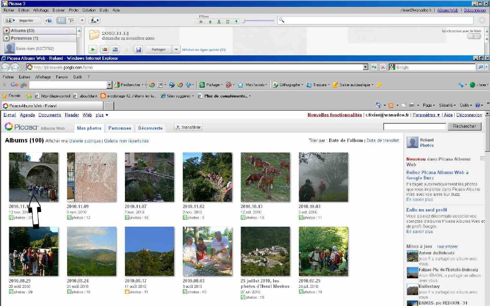The image size is (490, 306).
Task: Open the Photo menu in Picasa
Action: coord(74,10)
